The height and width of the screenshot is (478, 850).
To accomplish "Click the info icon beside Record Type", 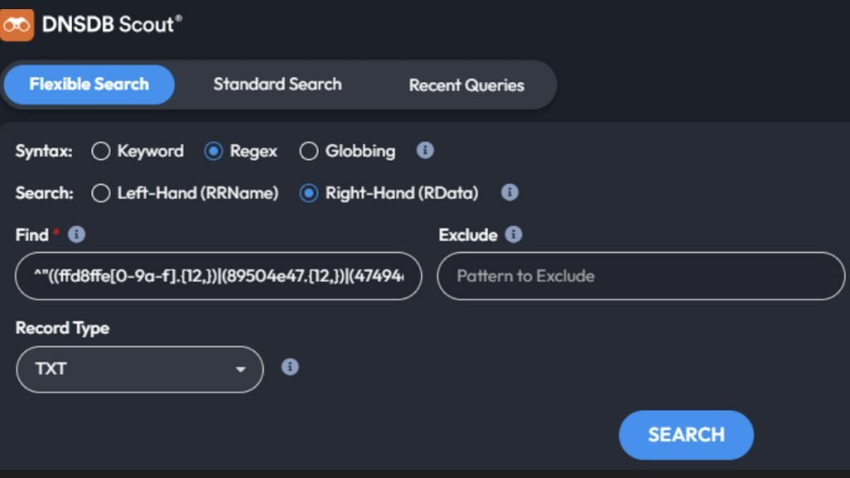I will tap(290, 367).
